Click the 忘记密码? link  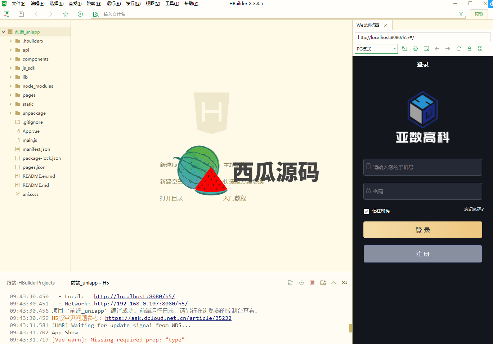474,210
